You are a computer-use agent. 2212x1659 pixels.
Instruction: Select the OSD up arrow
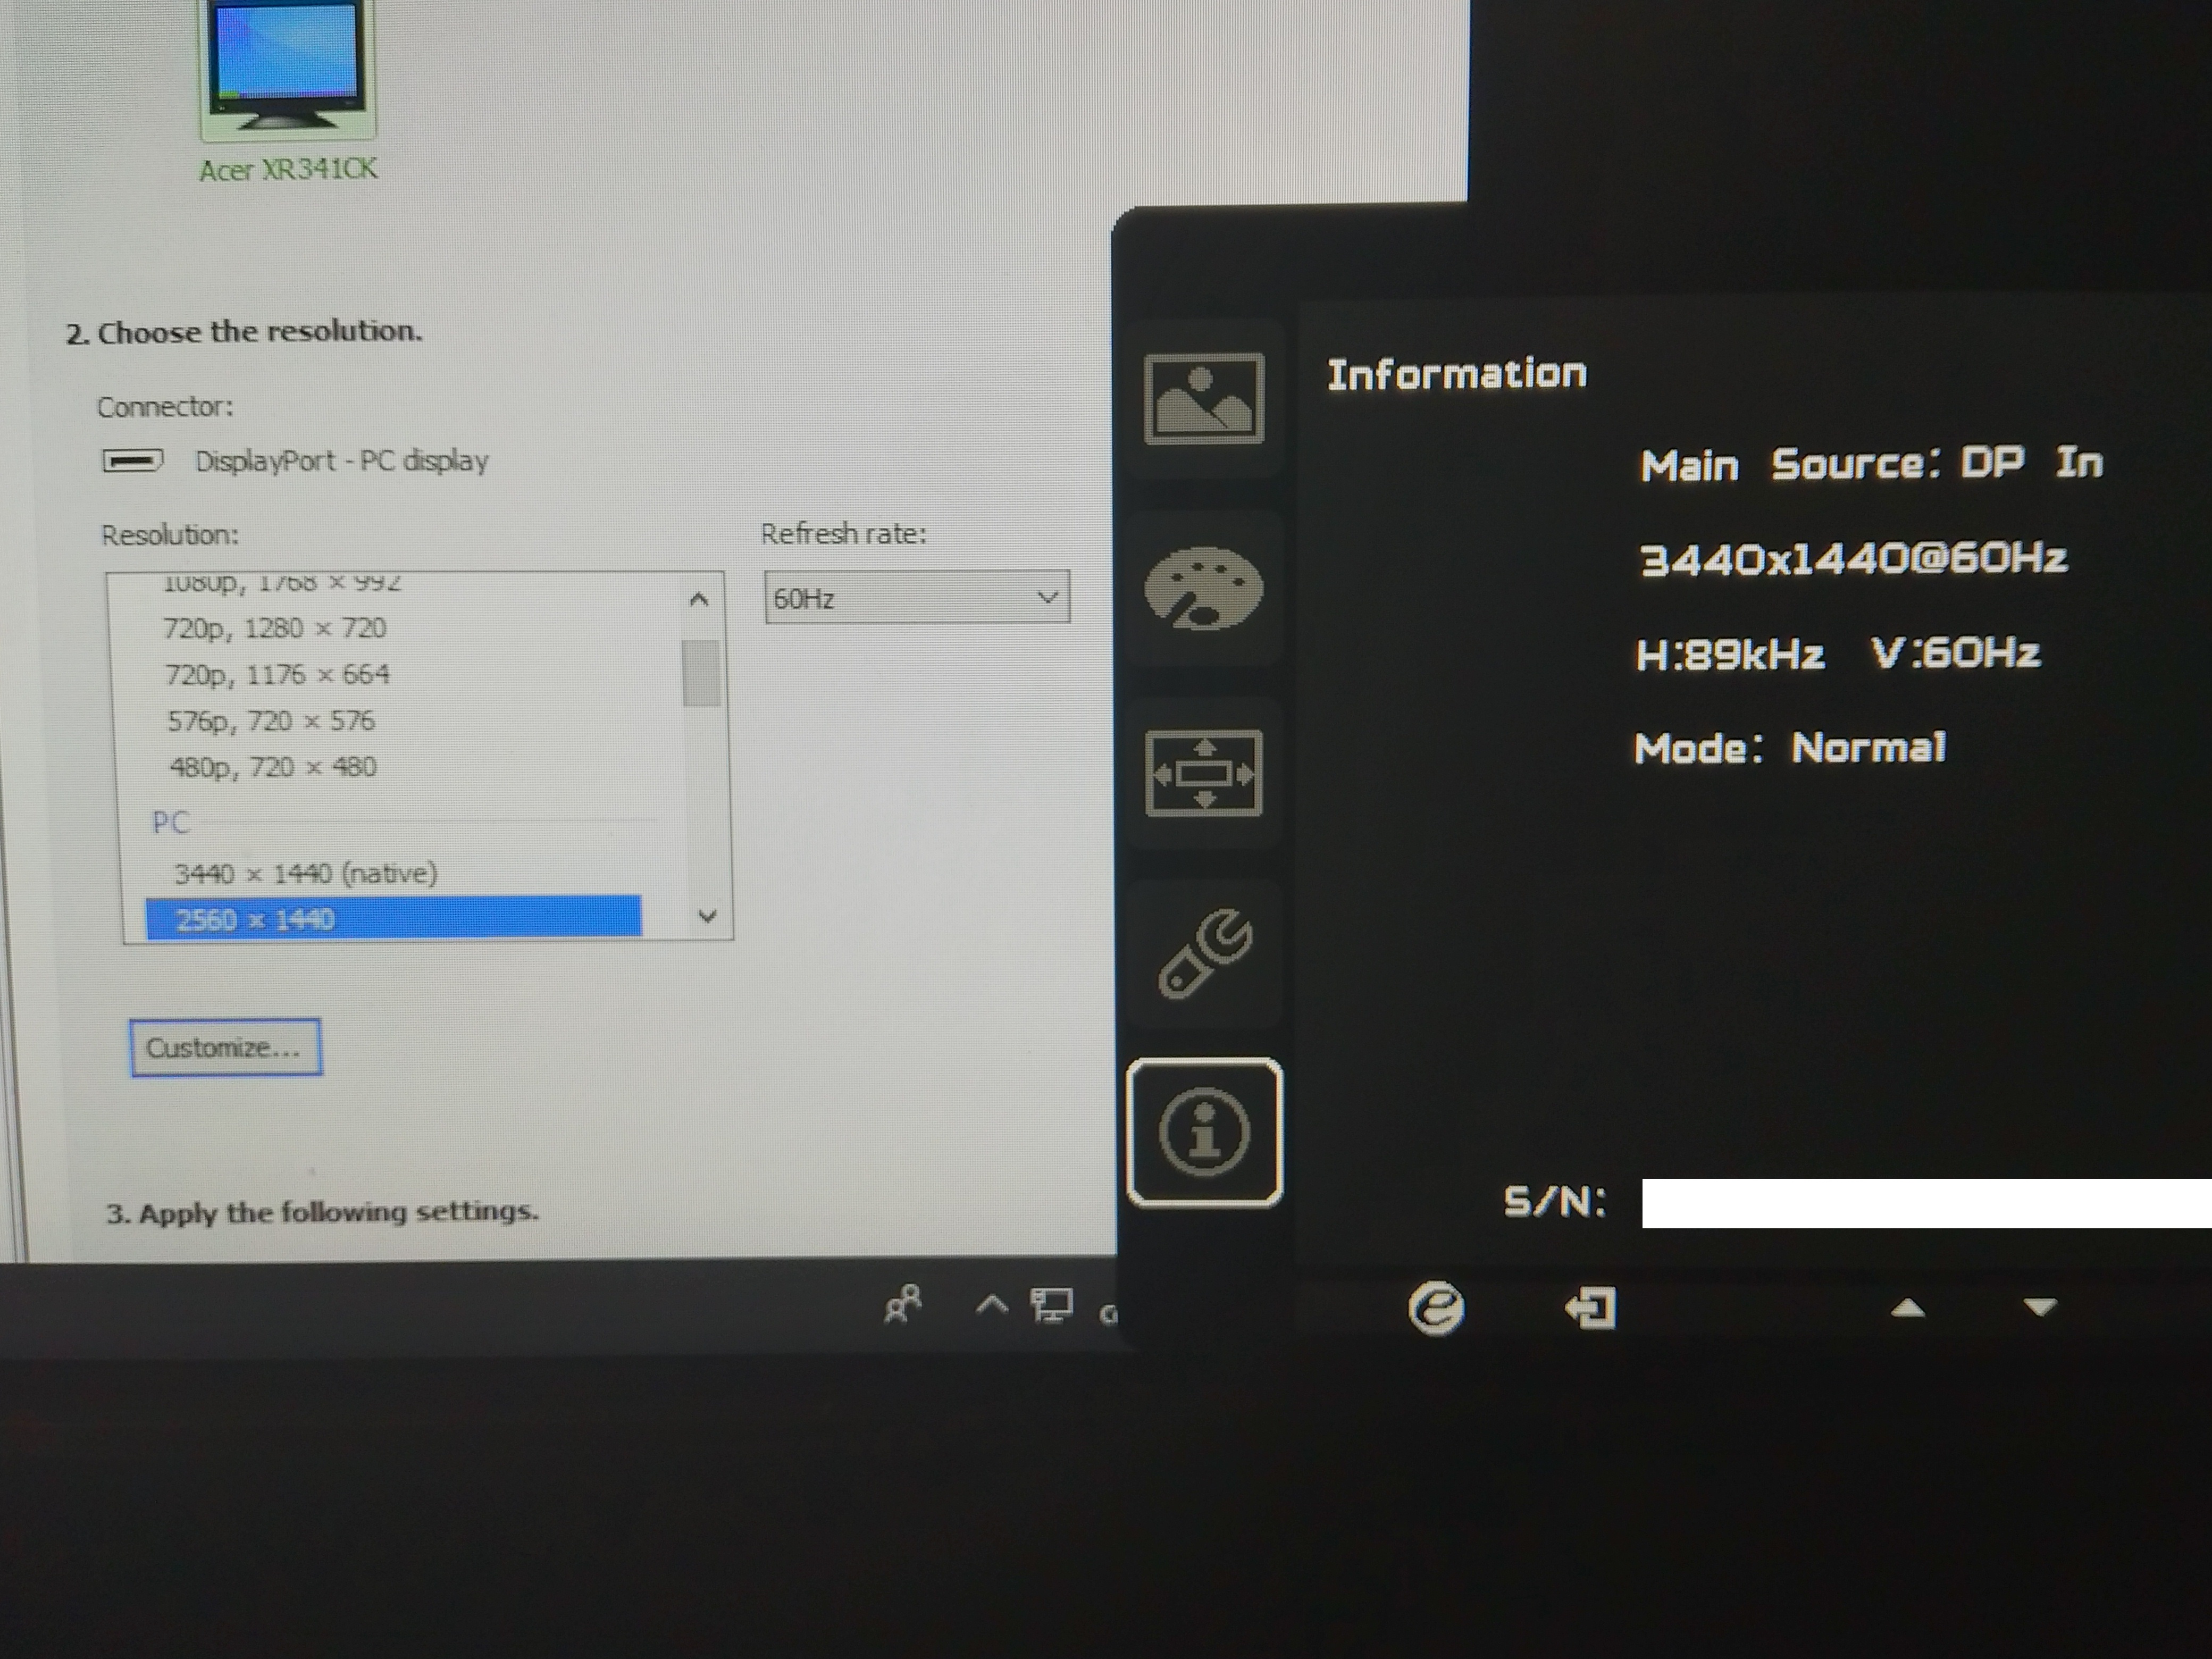(x=1907, y=1307)
